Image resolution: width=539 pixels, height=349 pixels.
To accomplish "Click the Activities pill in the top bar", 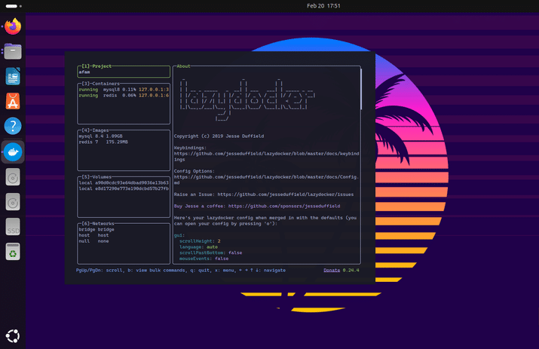I will point(11,6).
